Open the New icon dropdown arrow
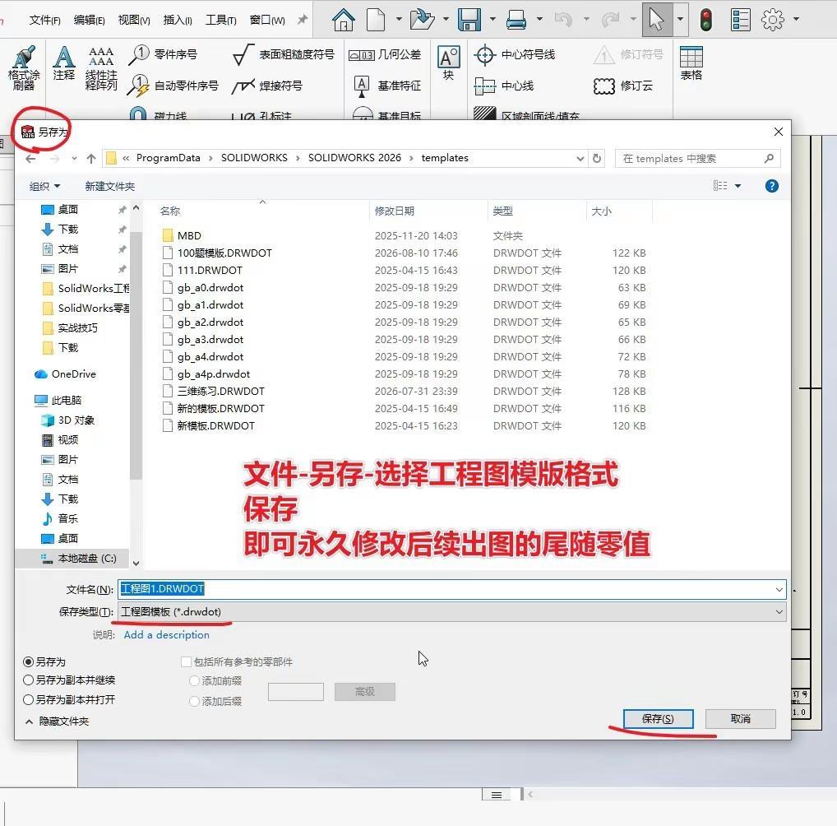Screen dimensions: 837x826 point(399,20)
